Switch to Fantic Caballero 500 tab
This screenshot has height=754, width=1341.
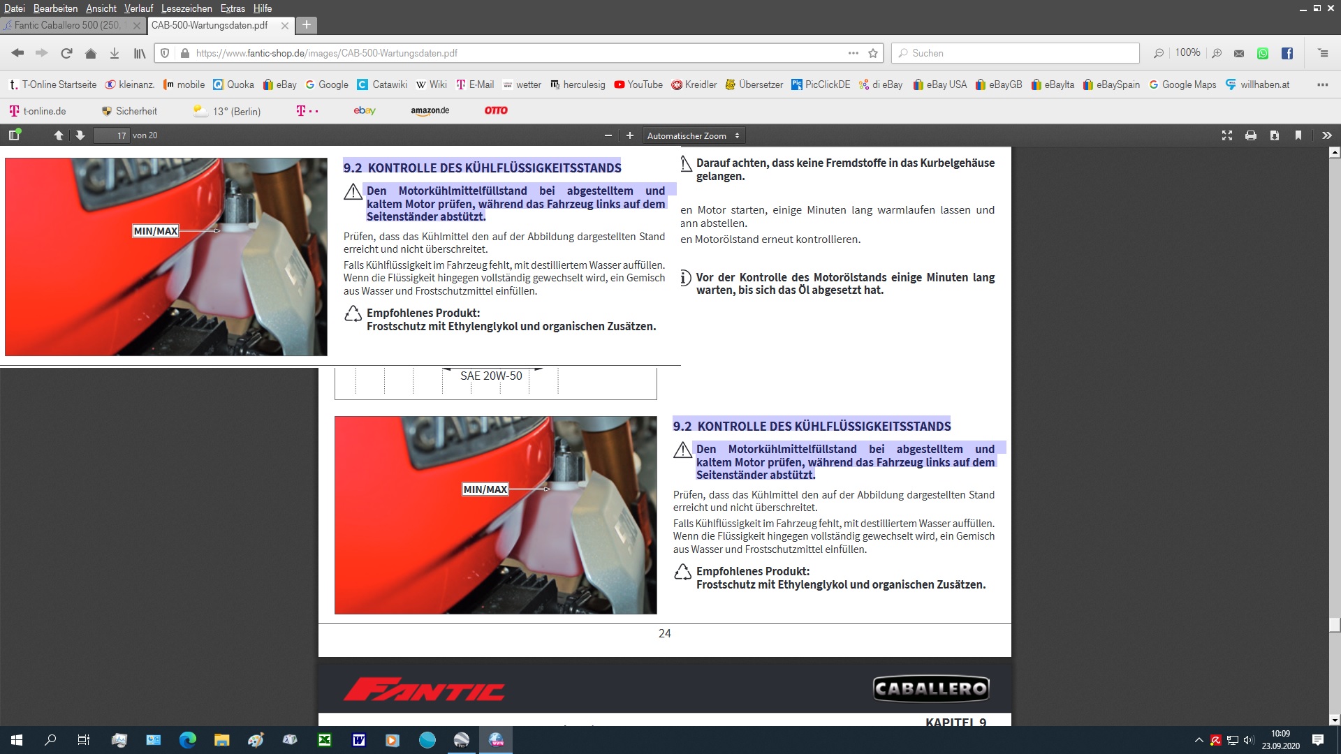tap(66, 25)
